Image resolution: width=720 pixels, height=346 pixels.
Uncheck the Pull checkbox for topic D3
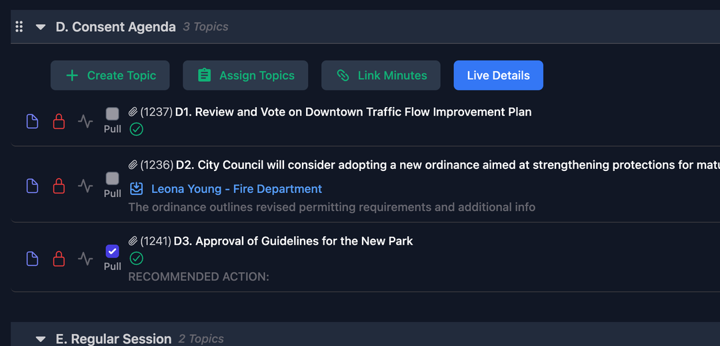(113, 251)
